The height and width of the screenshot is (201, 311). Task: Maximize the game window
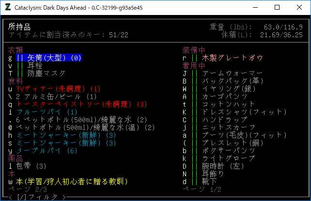277,7
